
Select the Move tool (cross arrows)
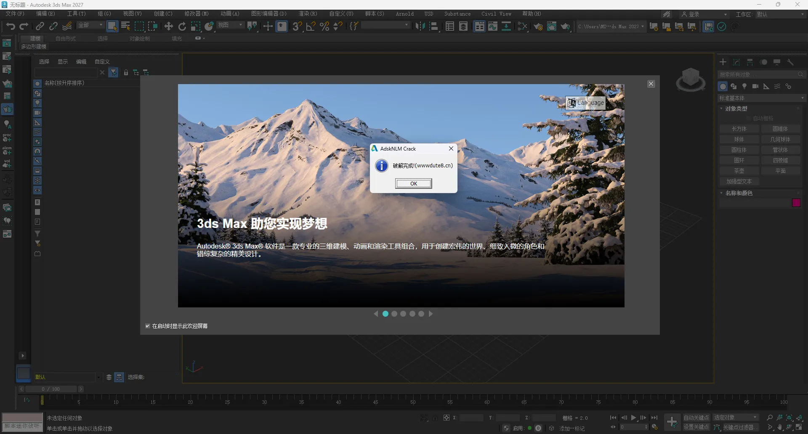(x=169, y=26)
